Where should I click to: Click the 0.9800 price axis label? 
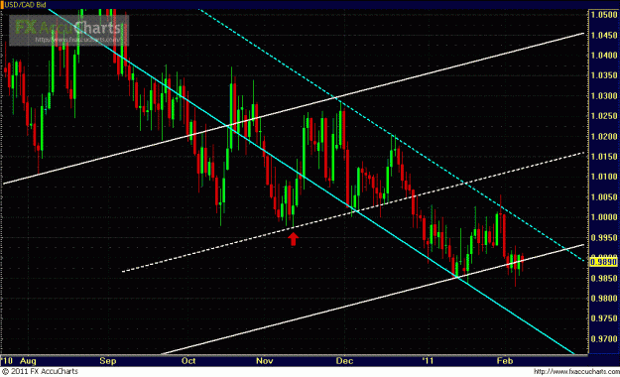pyautogui.click(x=604, y=299)
